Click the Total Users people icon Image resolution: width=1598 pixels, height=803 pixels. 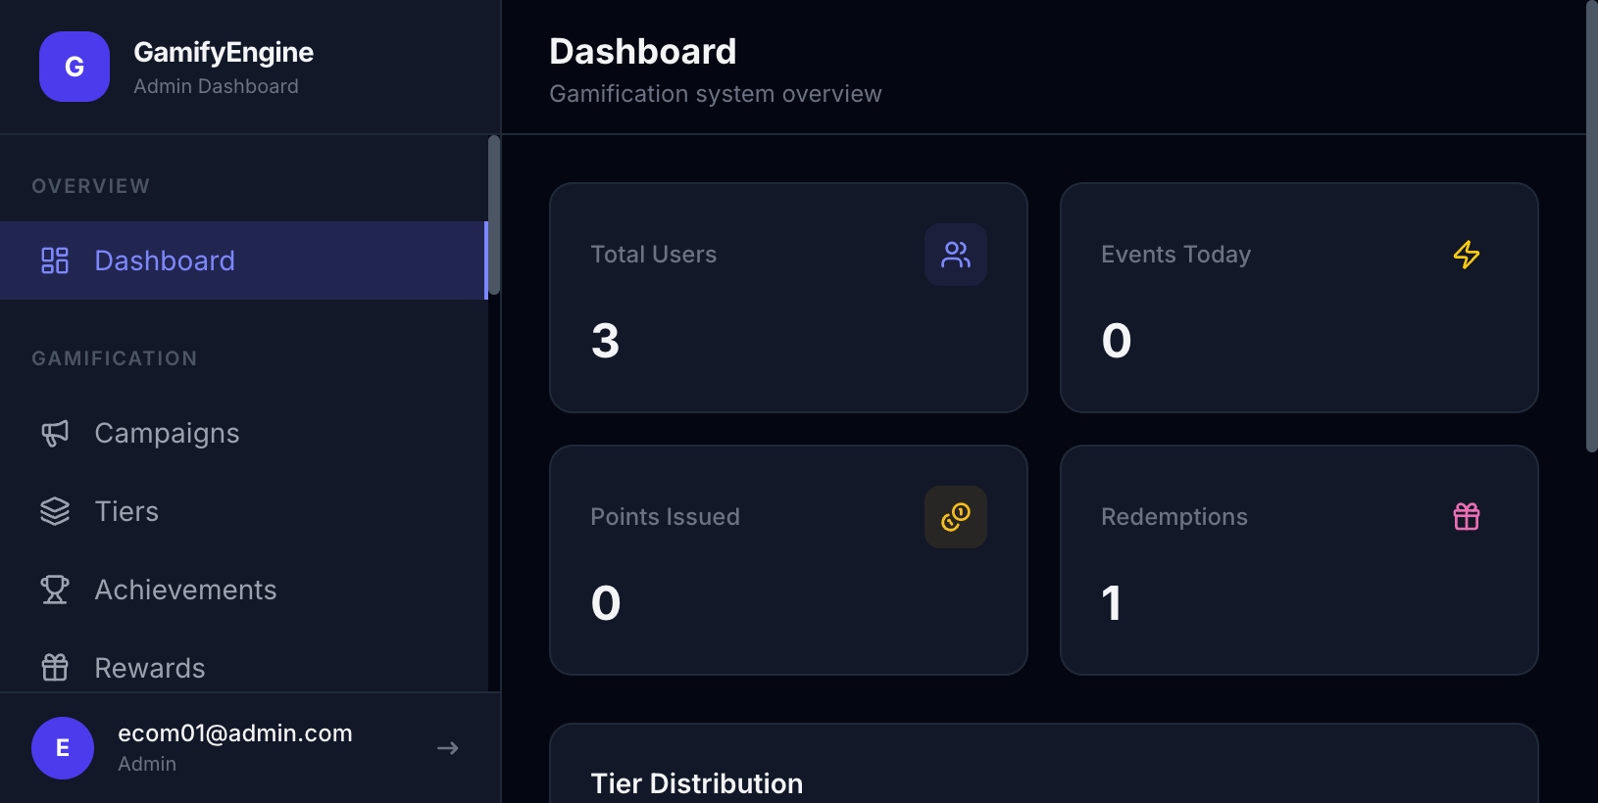pos(956,254)
